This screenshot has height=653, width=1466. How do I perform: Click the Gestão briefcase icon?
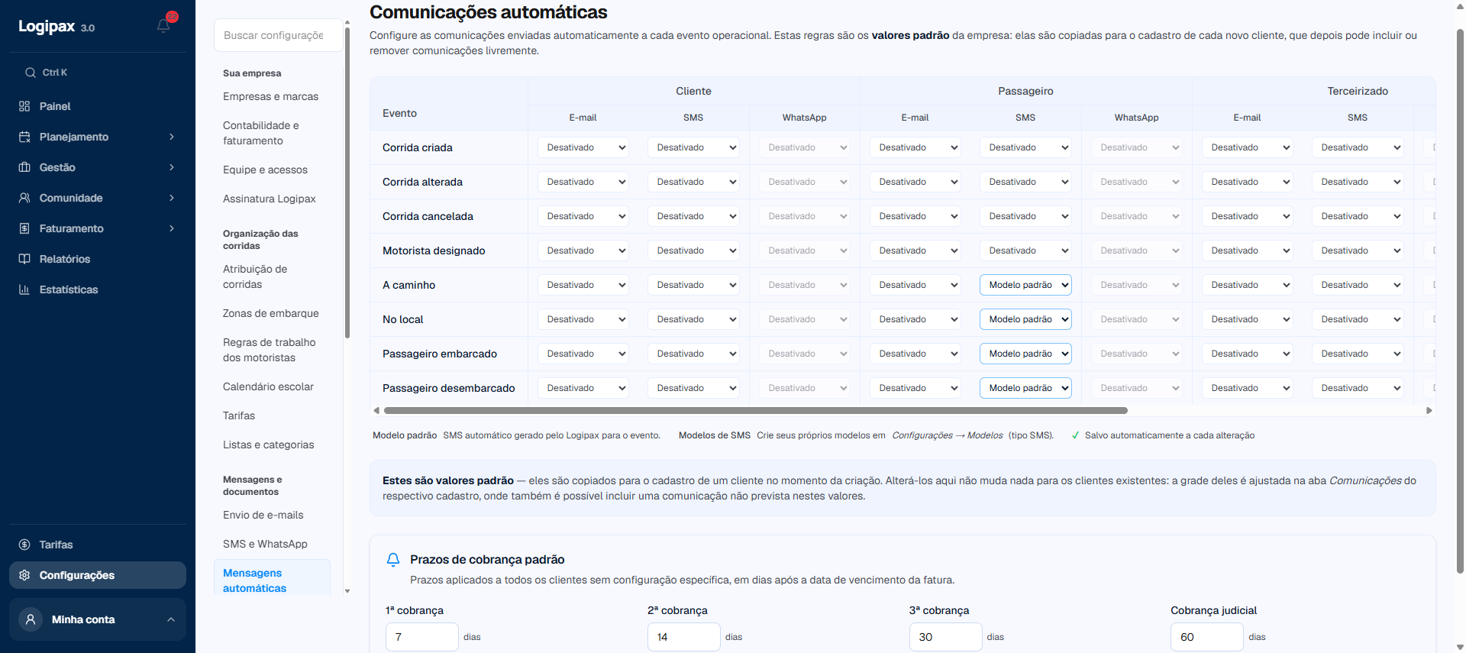[24, 167]
